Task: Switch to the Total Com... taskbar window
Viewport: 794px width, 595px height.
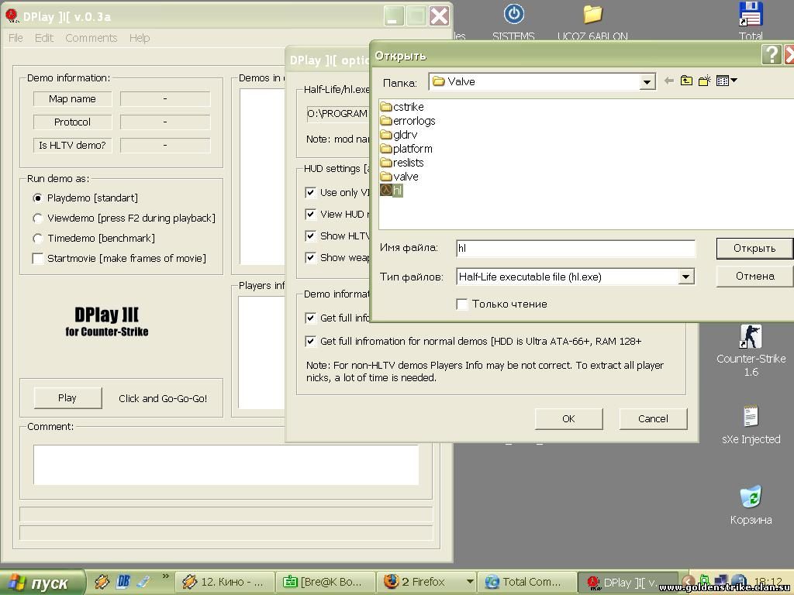Action: [527, 582]
